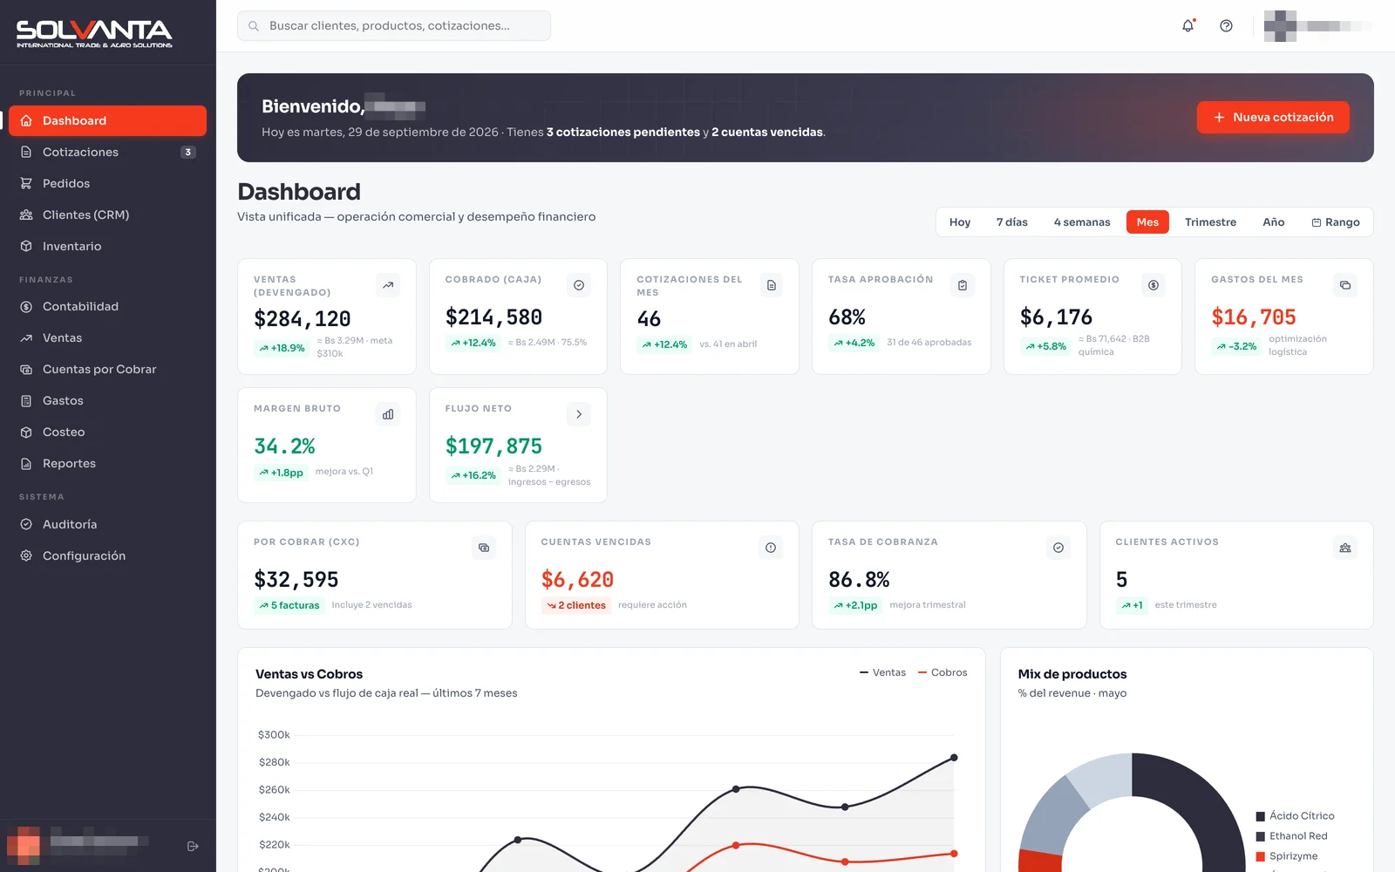
Task: Open Costeo in the sidebar
Action: [107, 432]
